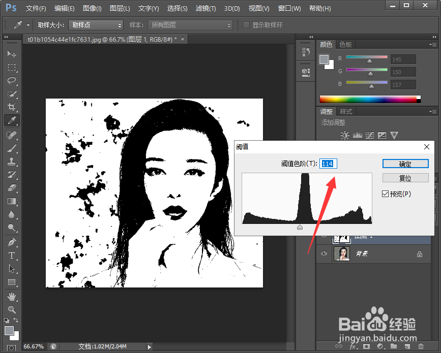The height and width of the screenshot is (353, 441).
Task: Toggle Quick Mask mode
Action: 12,348
